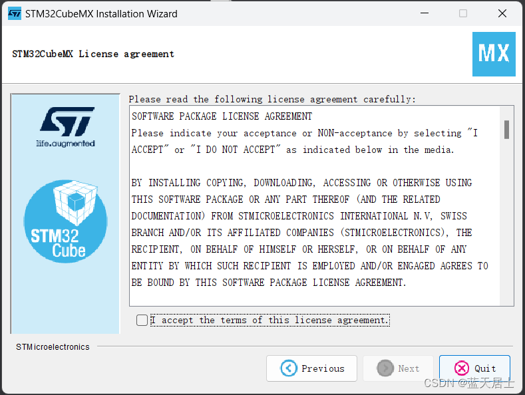Click 'STM32CubeMX License agreement' heading
Screen dimensions: 525x395
tap(93, 54)
